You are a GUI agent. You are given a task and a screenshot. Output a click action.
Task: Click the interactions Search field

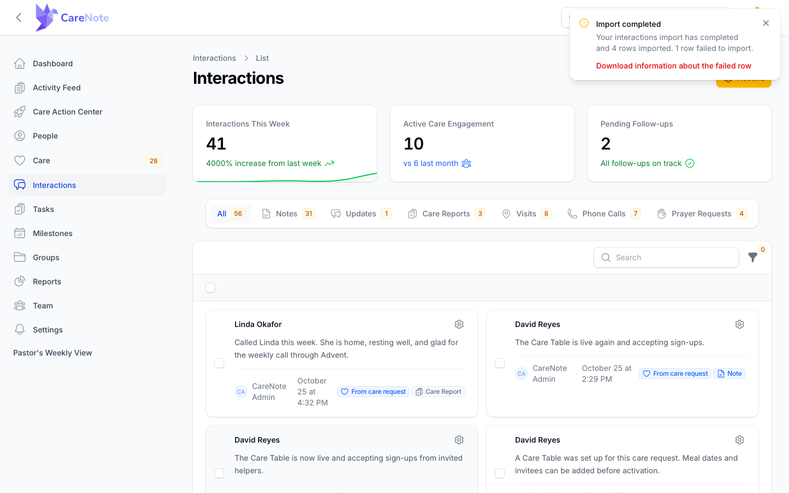tap(666, 257)
